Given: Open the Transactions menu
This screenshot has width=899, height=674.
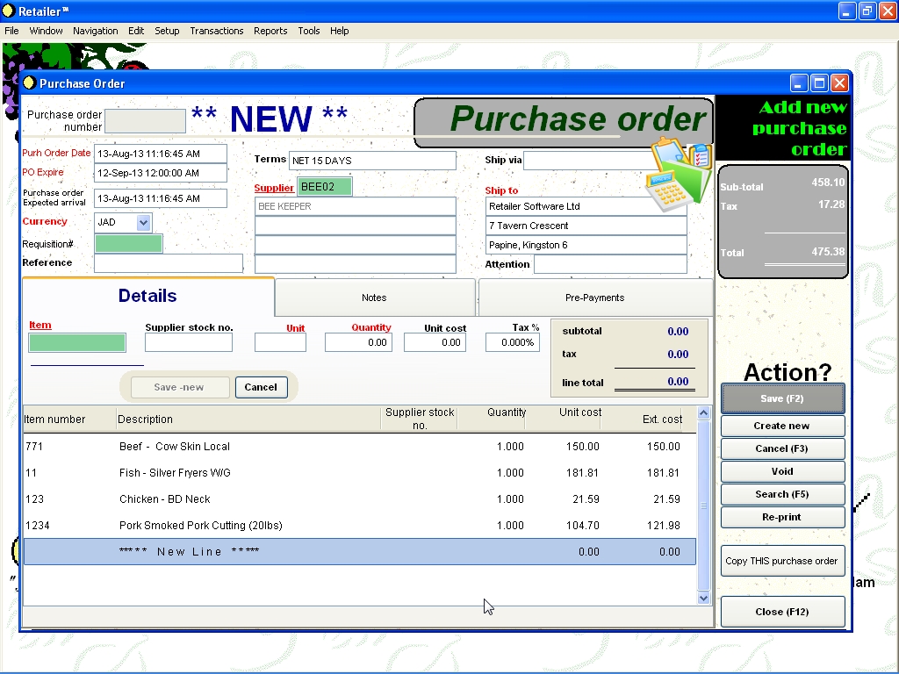Looking at the screenshot, I should click(x=216, y=31).
